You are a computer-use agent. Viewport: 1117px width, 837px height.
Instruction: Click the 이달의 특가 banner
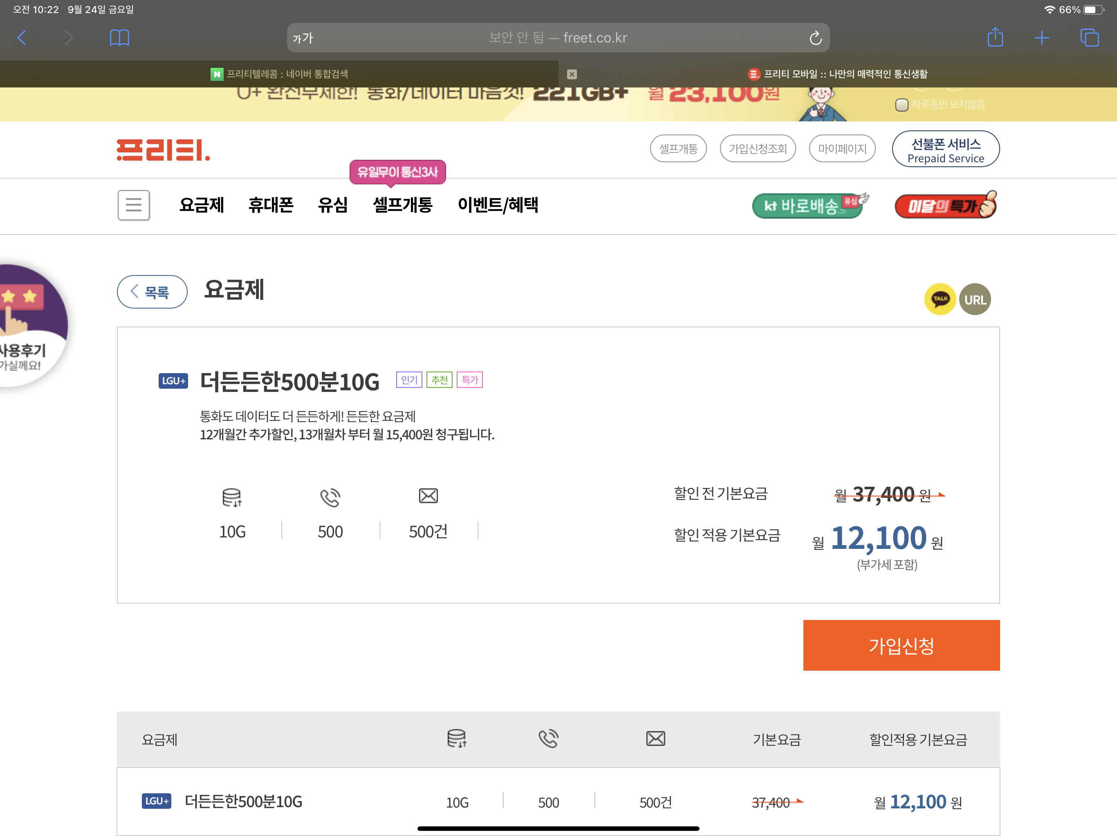coord(946,206)
